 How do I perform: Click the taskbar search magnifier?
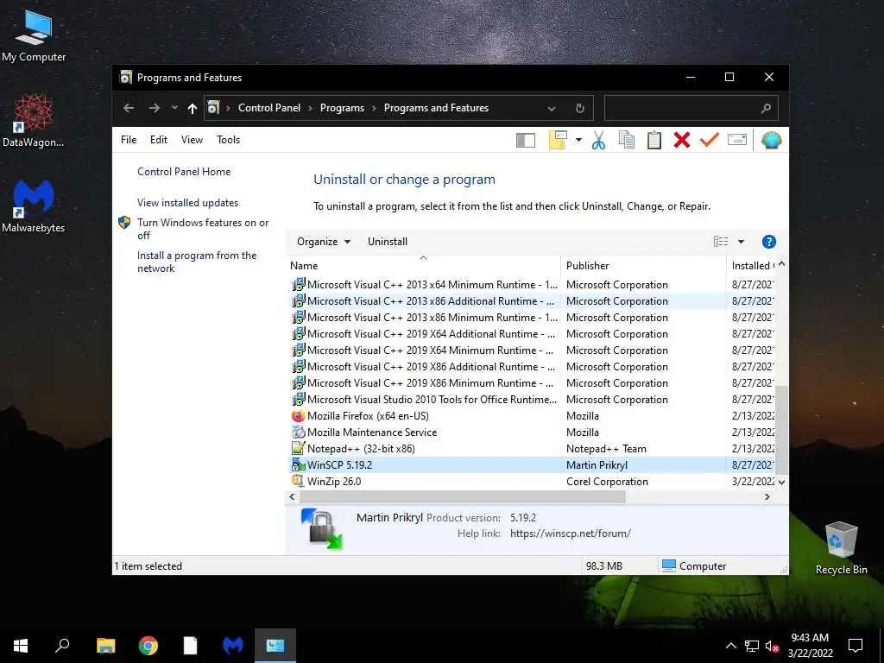pos(62,646)
